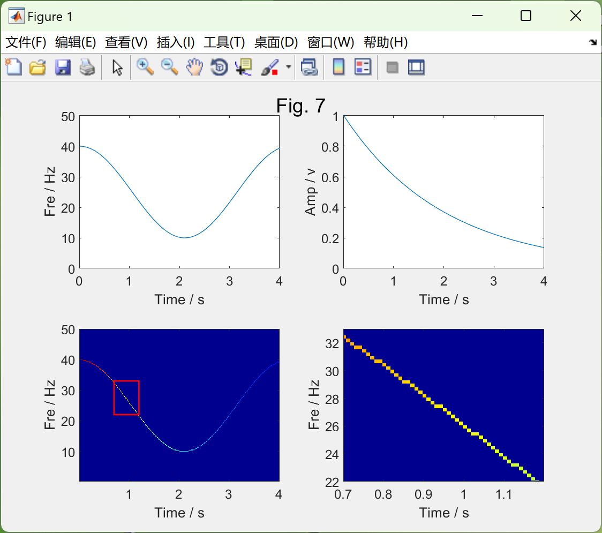Screen dimensions: 602x533
Task: Activate the Zoom Out tool
Action: [x=170, y=67]
